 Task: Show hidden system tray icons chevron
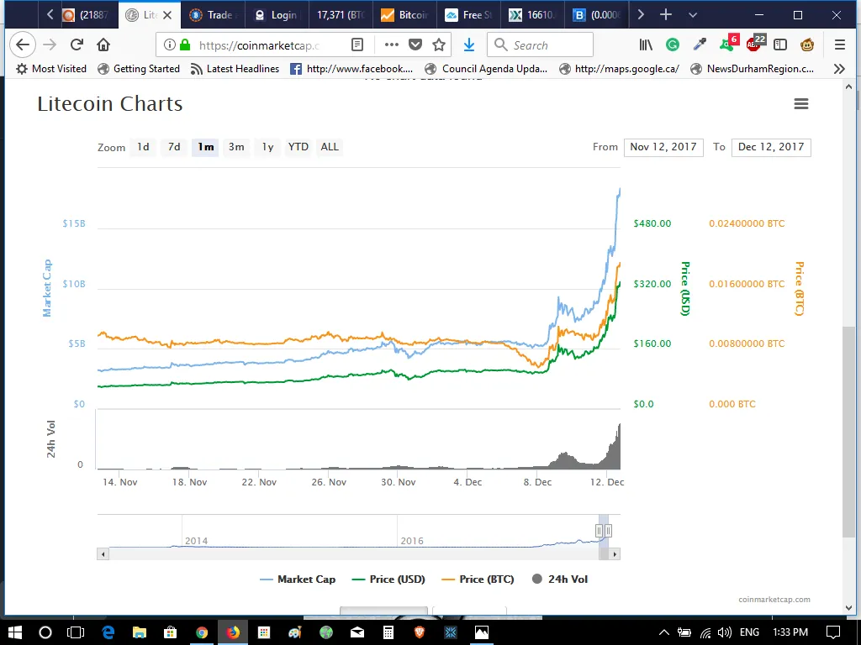click(x=664, y=632)
